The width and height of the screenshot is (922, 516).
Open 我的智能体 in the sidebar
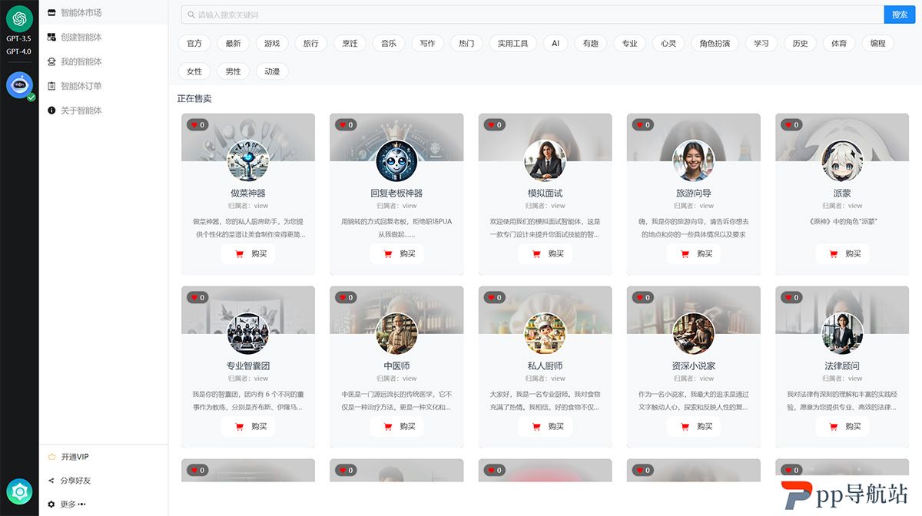pos(104,61)
